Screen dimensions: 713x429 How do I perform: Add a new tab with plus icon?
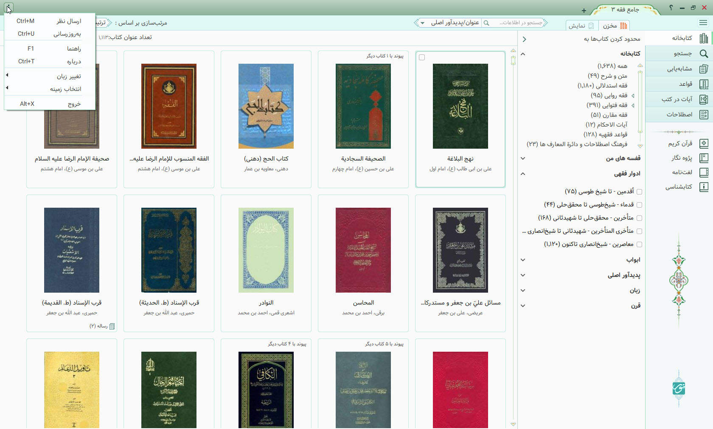(x=584, y=11)
